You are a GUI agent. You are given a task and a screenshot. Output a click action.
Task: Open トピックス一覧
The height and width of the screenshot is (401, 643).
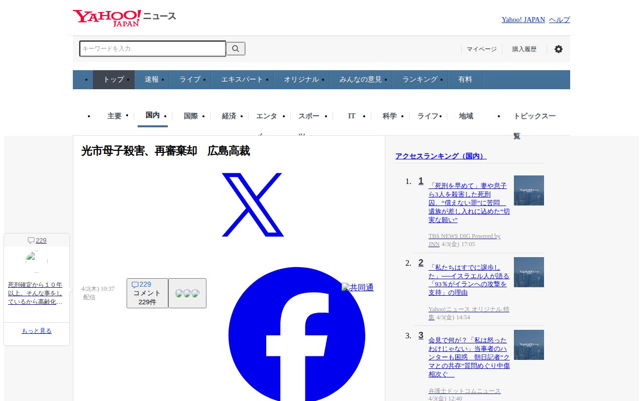click(x=534, y=125)
